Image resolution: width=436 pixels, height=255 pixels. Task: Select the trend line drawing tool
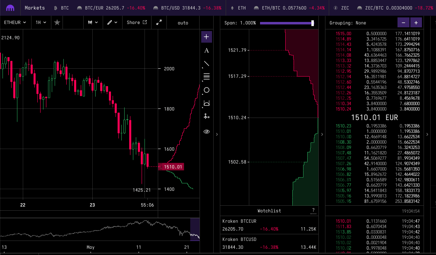(207, 64)
